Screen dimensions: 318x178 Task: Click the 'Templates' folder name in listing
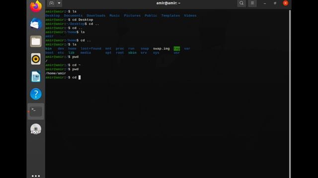(x=170, y=15)
